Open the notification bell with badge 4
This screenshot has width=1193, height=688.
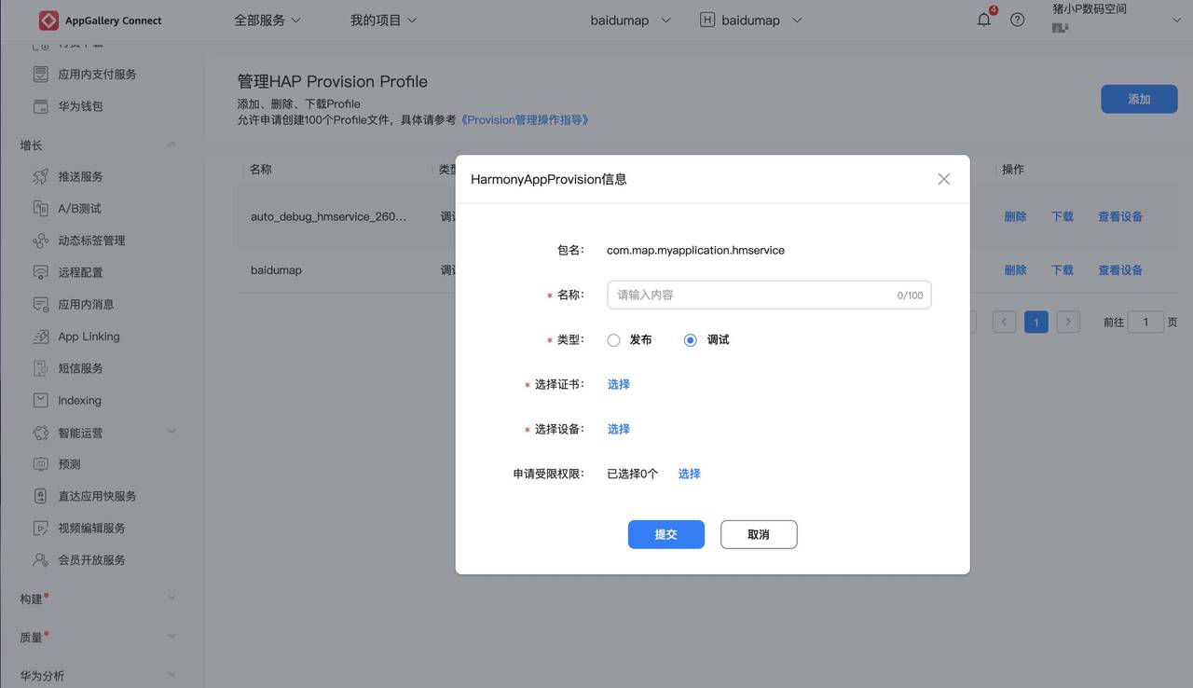pyautogui.click(x=983, y=19)
